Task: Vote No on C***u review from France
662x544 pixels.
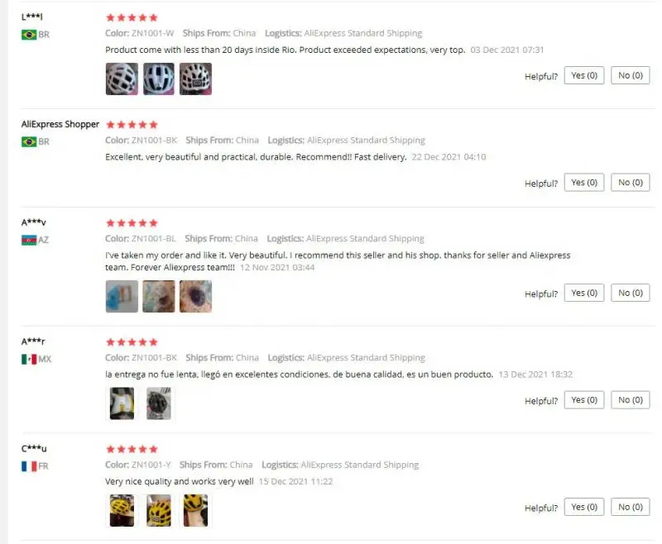Action: (x=631, y=508)
